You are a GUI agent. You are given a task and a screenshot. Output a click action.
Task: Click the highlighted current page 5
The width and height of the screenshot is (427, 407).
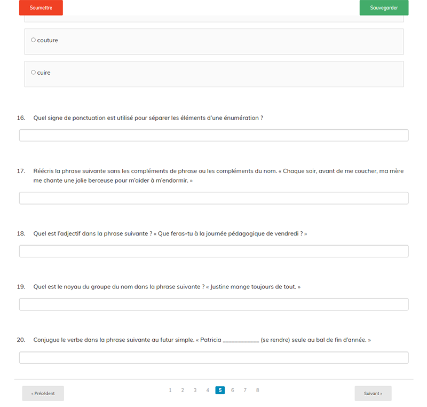pyautogui.click(x=220, y=390)
